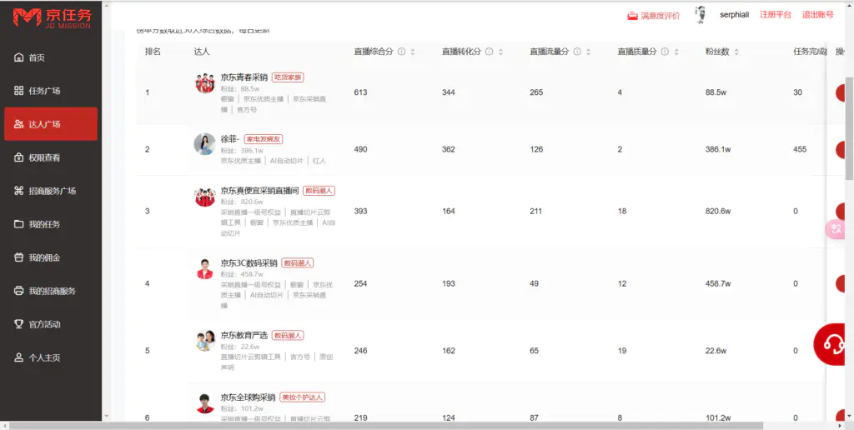Click the 我的招商服务 printer icon
Screen dimensions: 854x430
[x=19, y=291]
